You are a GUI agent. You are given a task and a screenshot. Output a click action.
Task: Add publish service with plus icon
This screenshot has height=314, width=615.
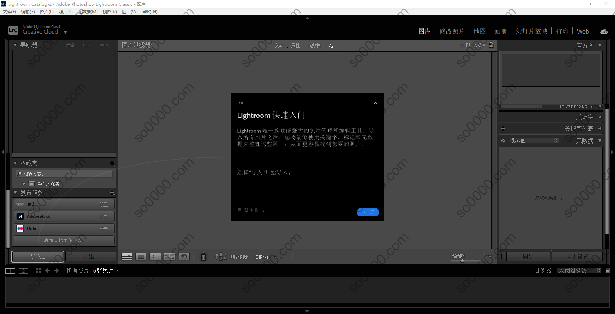click(x=112, y=193)
